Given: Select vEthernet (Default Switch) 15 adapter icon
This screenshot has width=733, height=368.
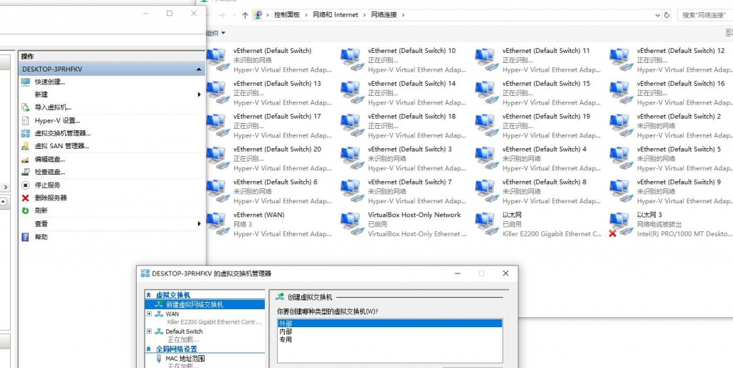Looking at the screenshot, I should [x=486, y=92].
